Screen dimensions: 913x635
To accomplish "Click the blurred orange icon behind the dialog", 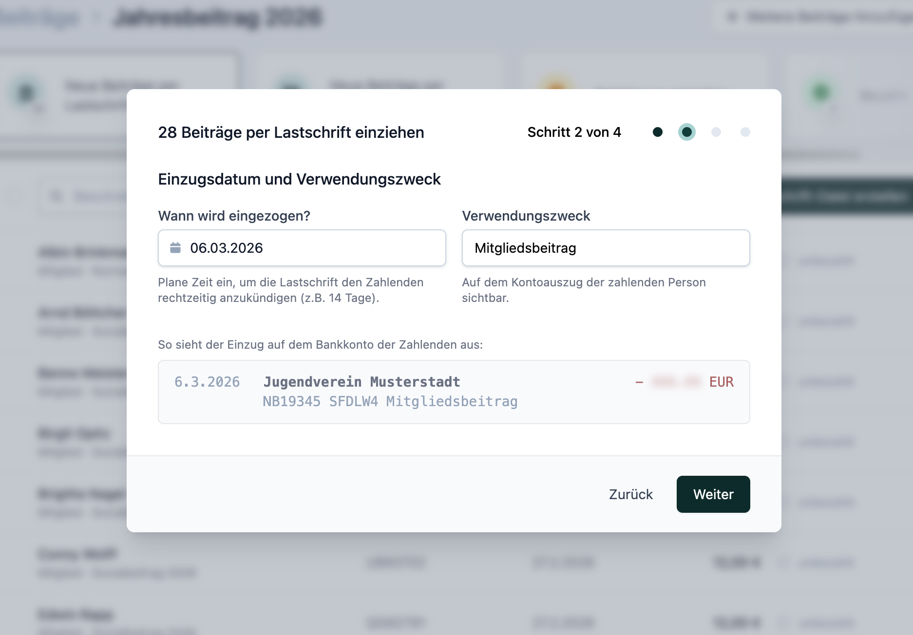I will point(556,85).
